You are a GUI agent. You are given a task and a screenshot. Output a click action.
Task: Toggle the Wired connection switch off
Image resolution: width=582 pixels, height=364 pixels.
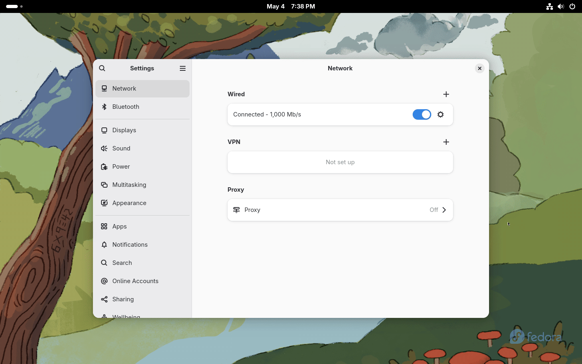[422, 114]
